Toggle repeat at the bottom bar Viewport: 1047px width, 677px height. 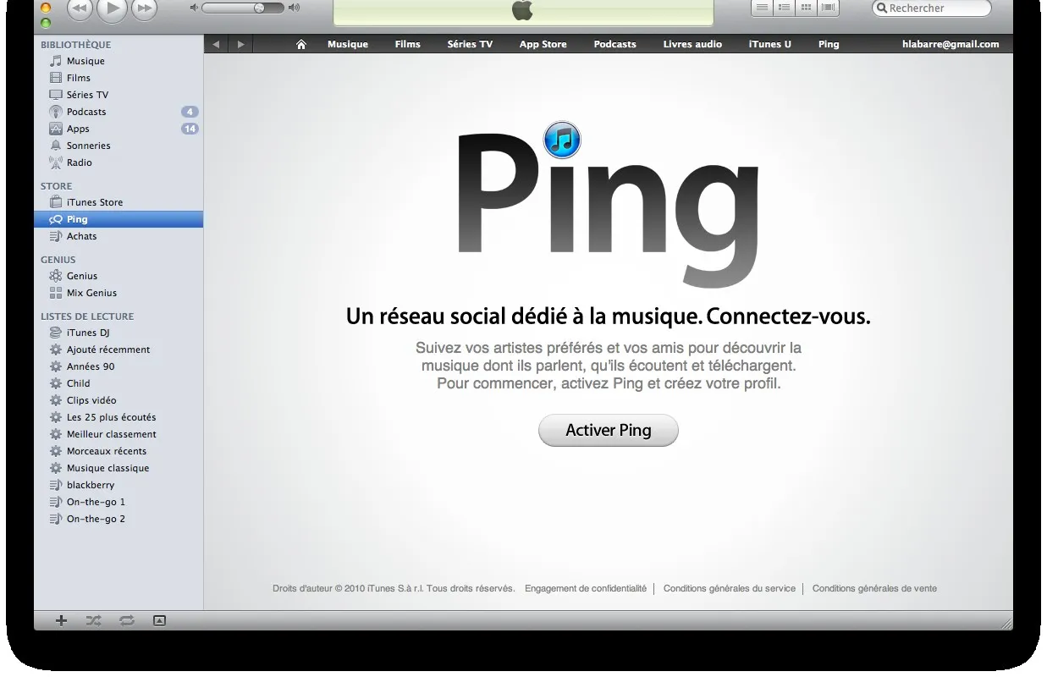click(x=127, y=620)
